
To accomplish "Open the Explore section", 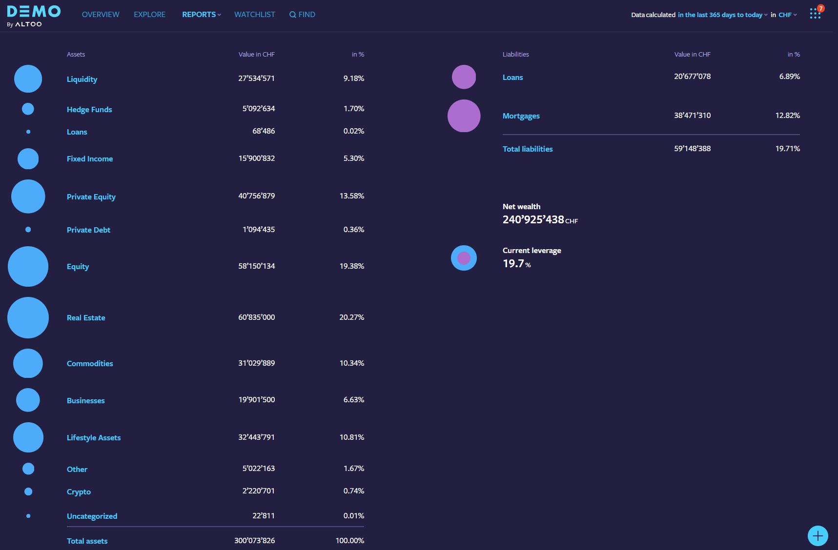I will tap(149, 15).
